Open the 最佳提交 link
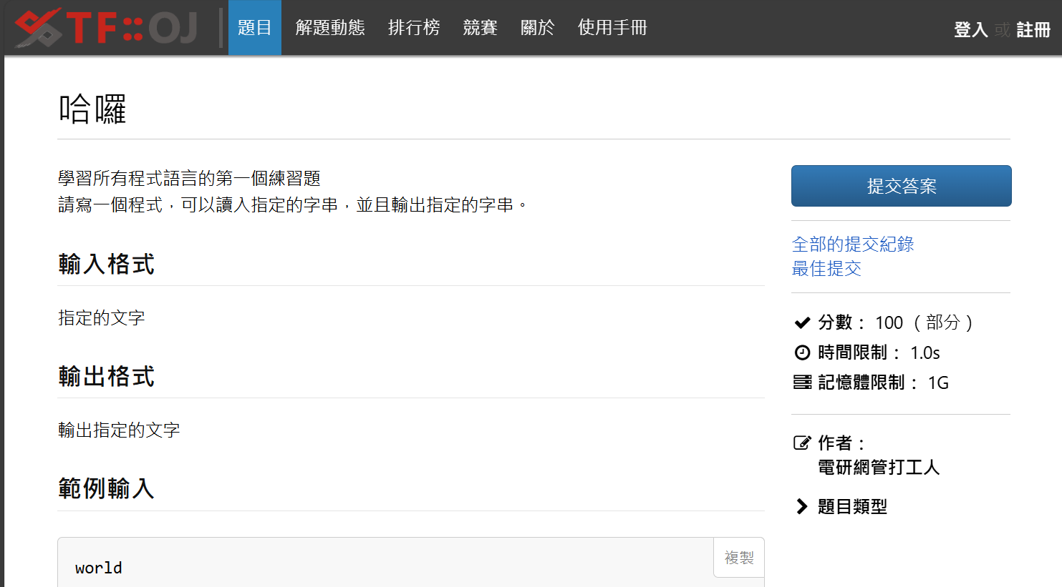The width and height of the screenshot is (1062, 587). (826, 269)
